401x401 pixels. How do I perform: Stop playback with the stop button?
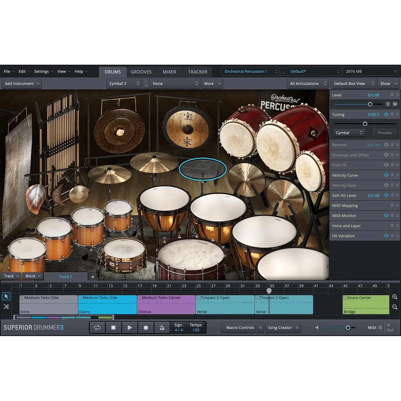[x=113, y=327]
